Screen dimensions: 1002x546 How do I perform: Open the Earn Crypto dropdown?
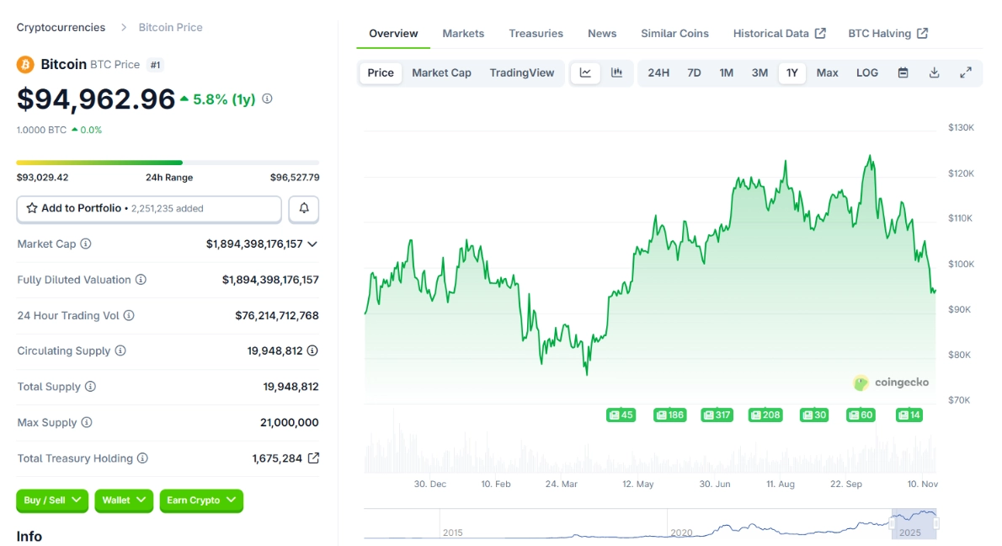(200, 500)
